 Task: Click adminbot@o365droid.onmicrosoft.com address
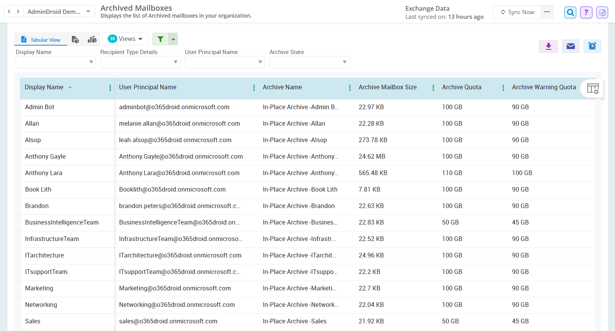[174, 107]
